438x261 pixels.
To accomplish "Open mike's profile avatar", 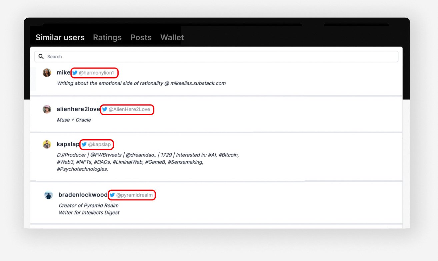I will tap(47, 73).
